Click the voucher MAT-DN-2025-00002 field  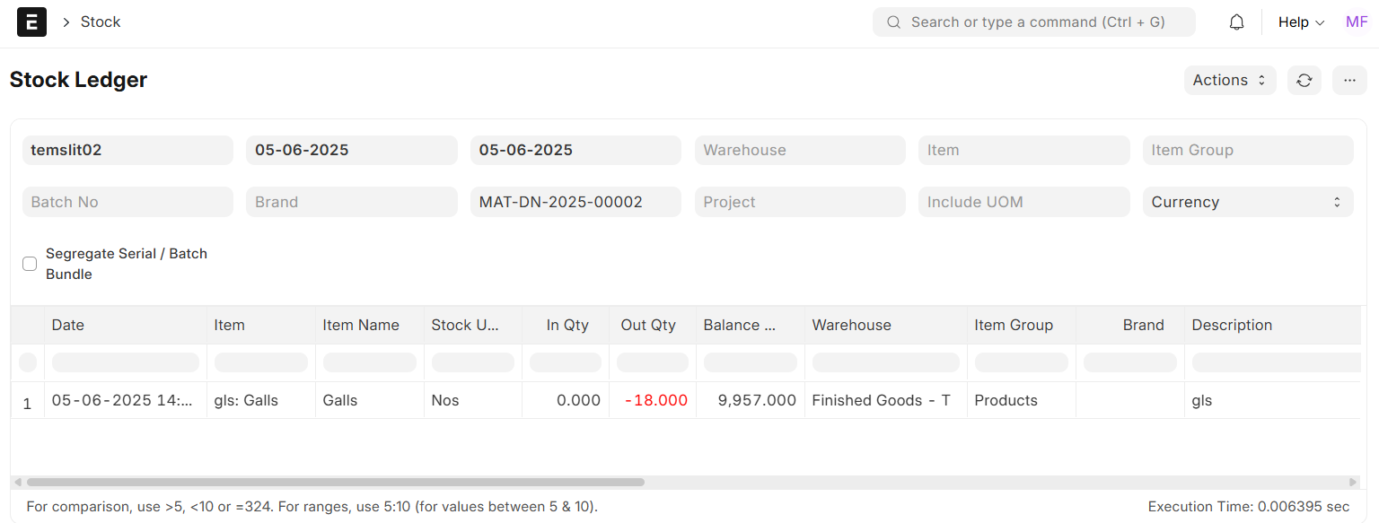pos(575,202)
